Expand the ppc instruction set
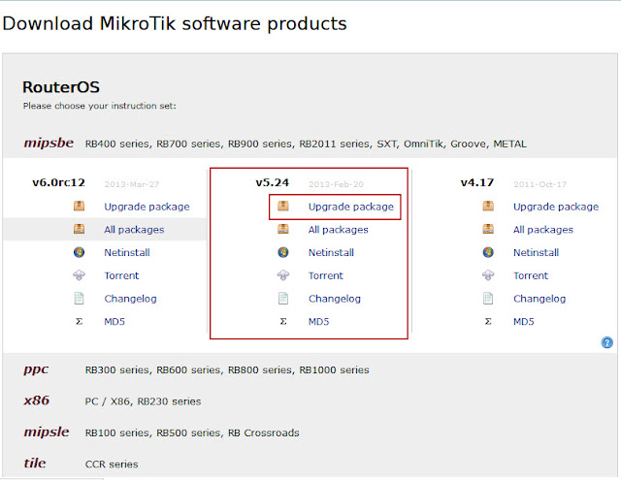621x480 pixels. click(36, 369)
